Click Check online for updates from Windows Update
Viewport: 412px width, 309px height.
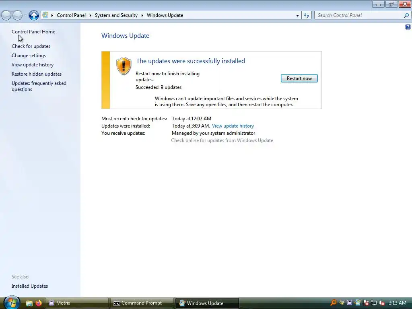(x=222, y=140)
